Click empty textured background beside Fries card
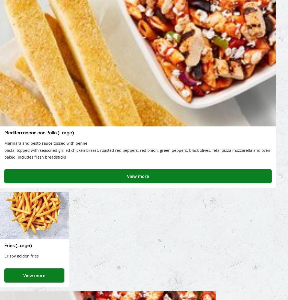The height and width of the screenshot is (300, 288). pos(173,239)
